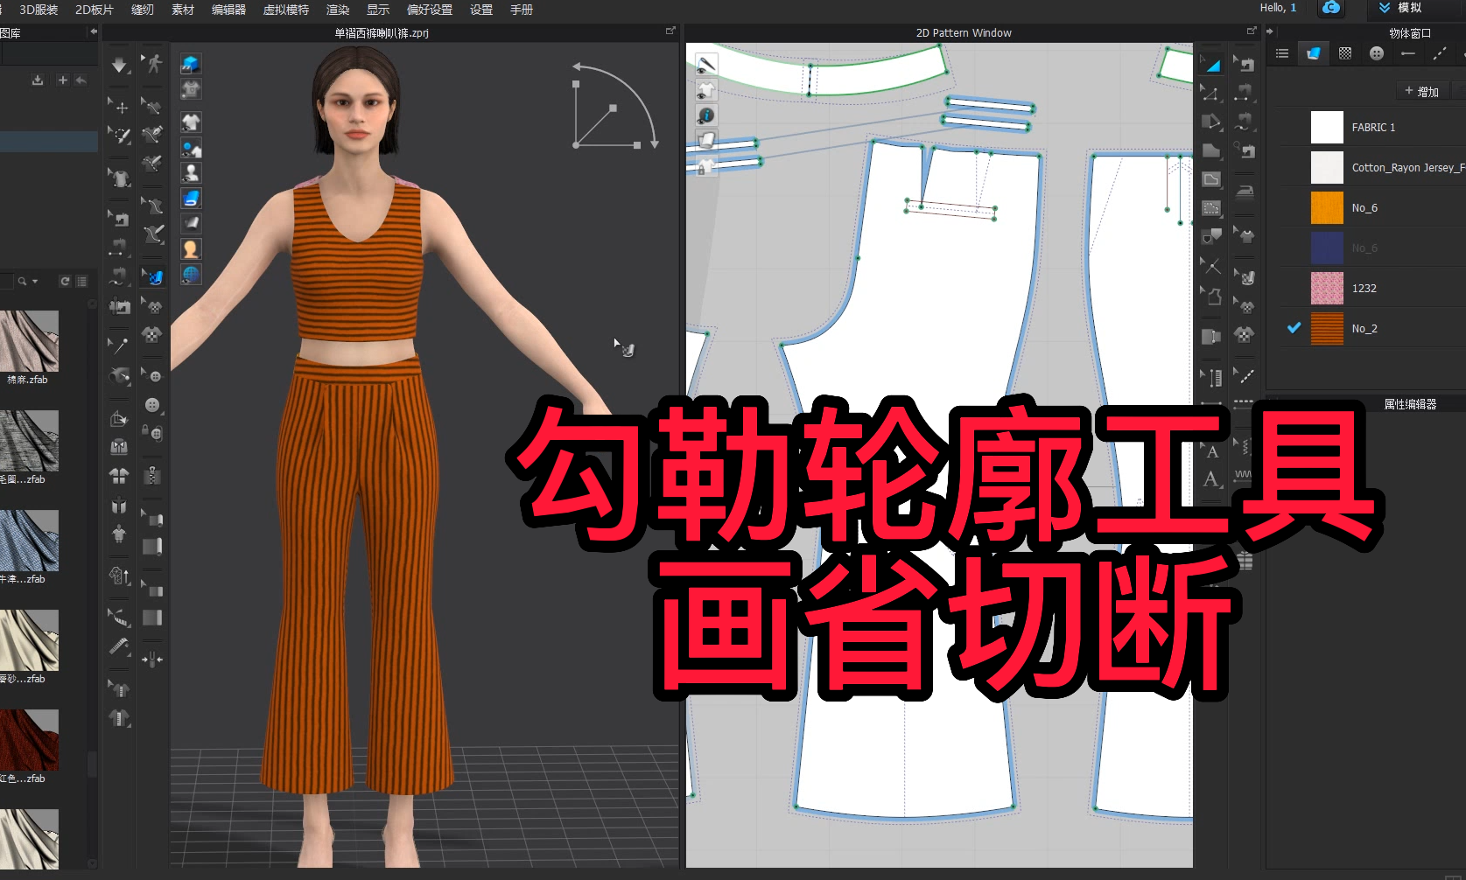The image size is (1466, 880).
Task: Select the steam iron tool icon
Action: [x=1245, y=191]
